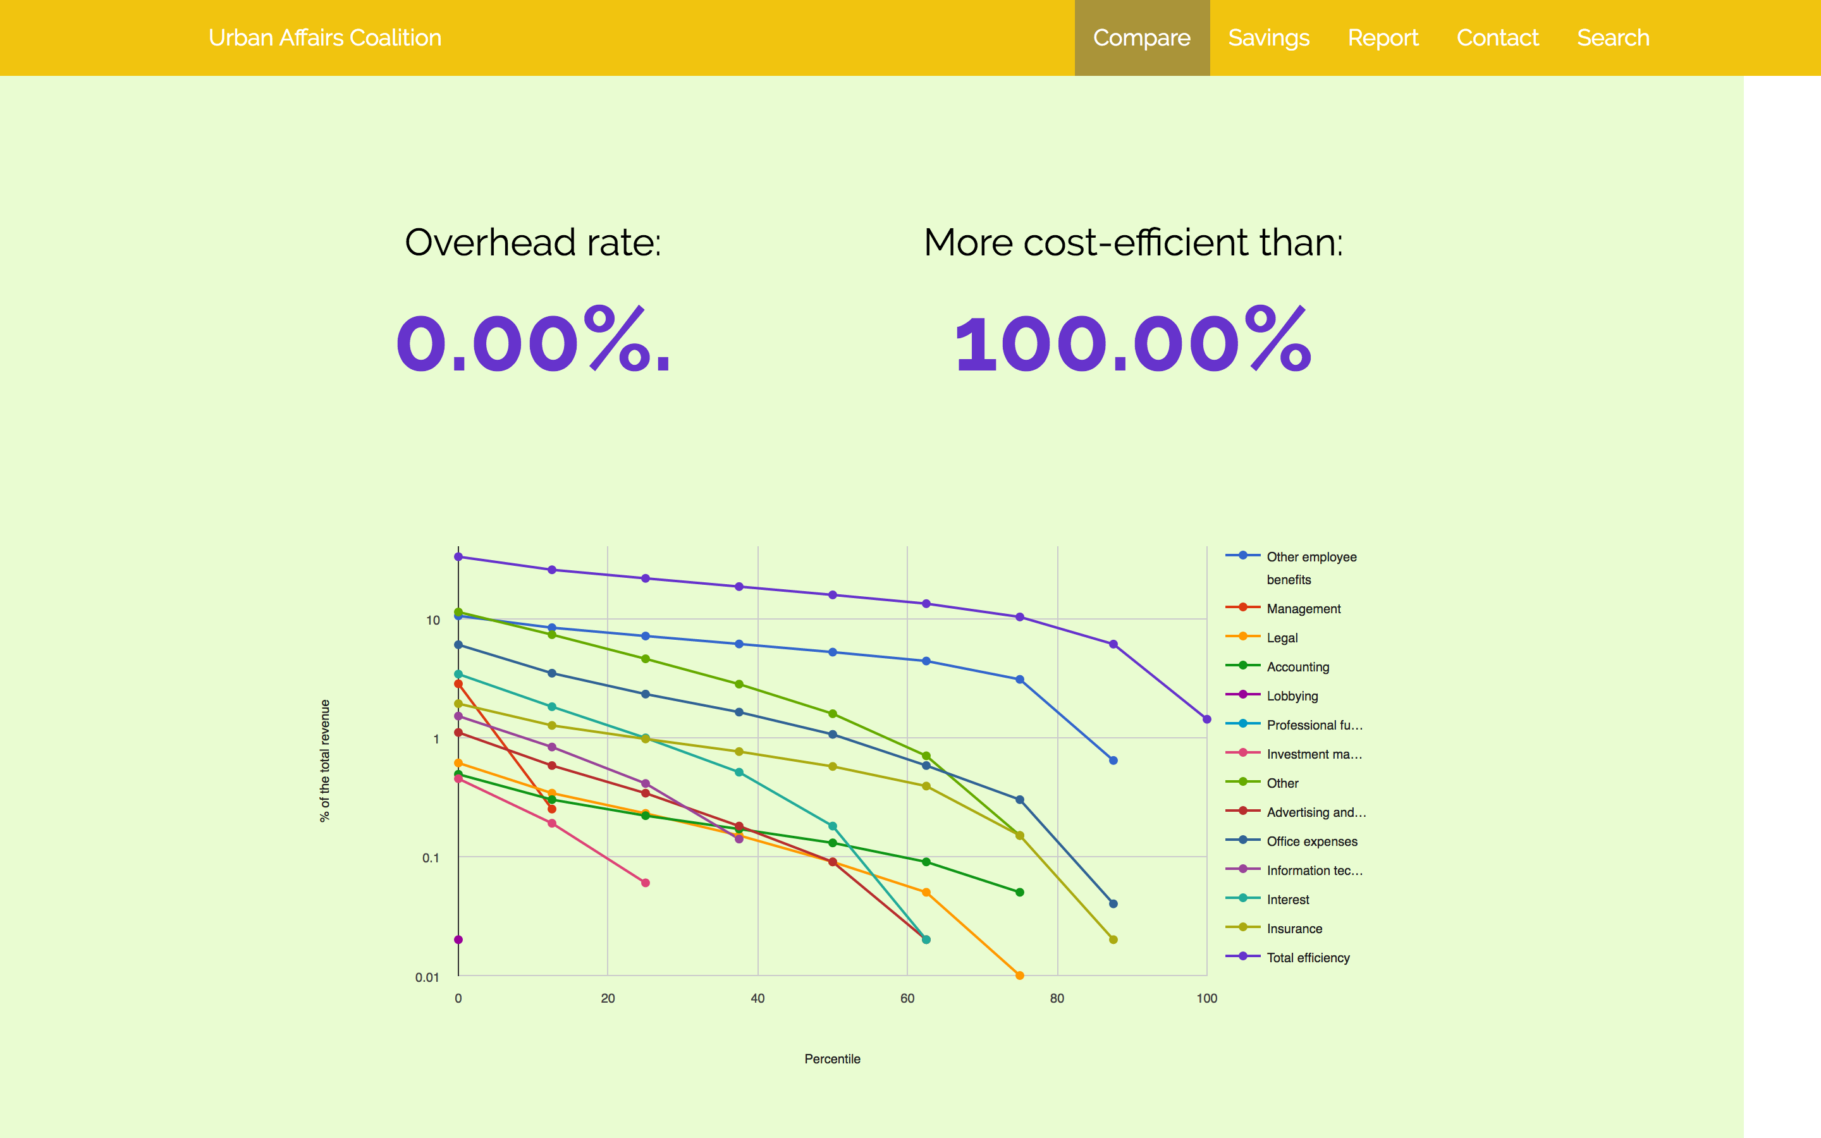
Task: Click Total efficiency data point at percentile 100
Action: tap(1206, 719)
